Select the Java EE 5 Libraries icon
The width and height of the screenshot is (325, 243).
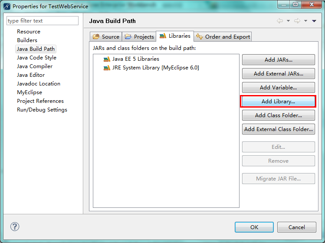coord(107,59)
